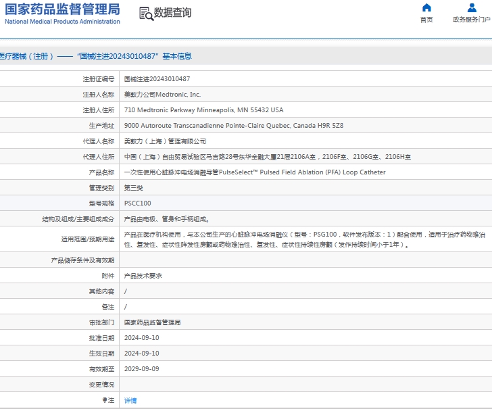Select model specification PSCC100
Screen dimensions: 492x411
[x=137, y=203]
